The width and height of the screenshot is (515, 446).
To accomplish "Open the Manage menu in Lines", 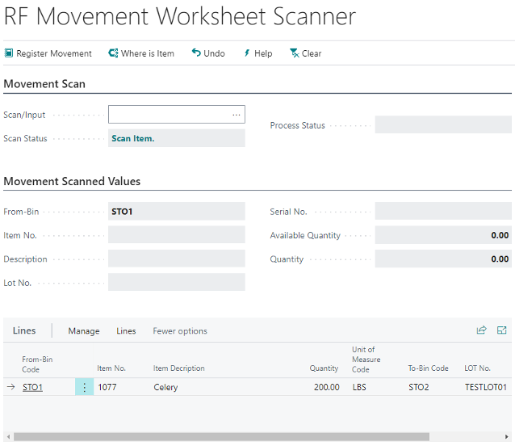I will [x=84, y=330].
